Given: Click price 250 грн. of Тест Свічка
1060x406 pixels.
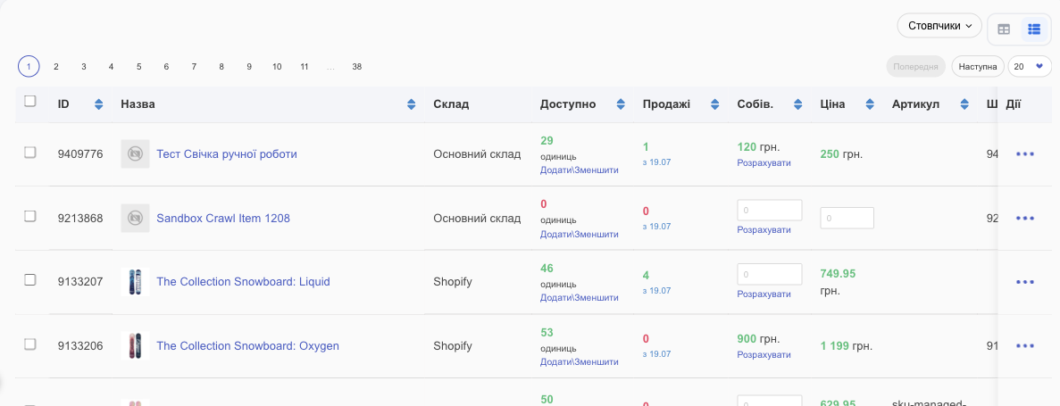Looking at the screenshot, I should click(841, 154).
